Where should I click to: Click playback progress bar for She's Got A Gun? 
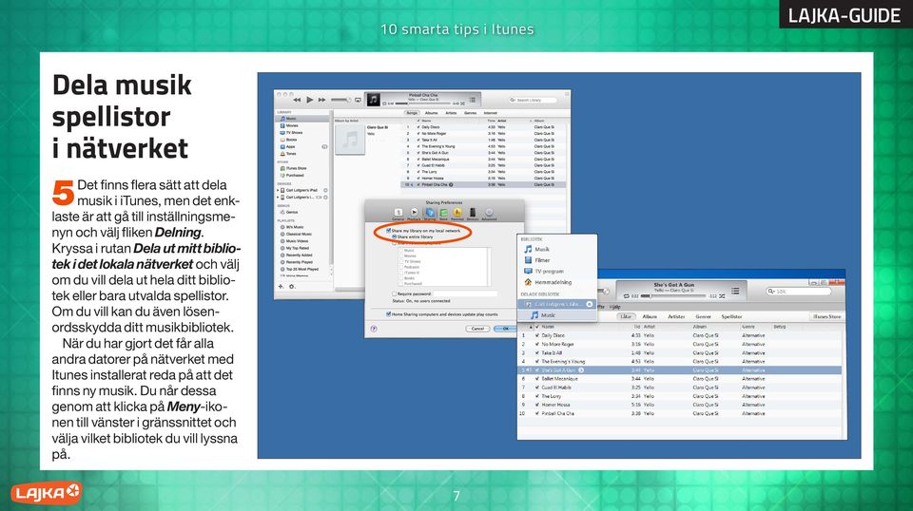(672, 296)
